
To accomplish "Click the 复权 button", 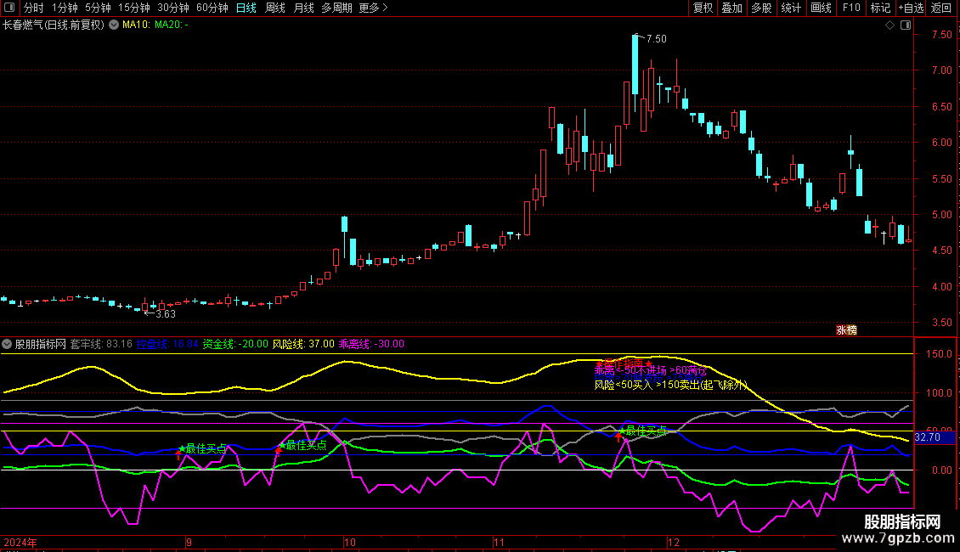I will click(x=703, y=8).
